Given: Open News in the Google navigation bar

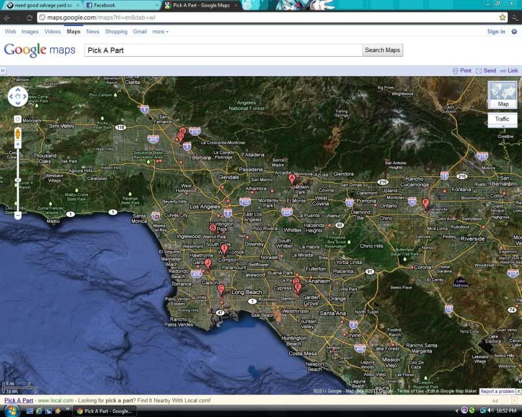Looking at the screenshot, I should [x=93, y=31].
